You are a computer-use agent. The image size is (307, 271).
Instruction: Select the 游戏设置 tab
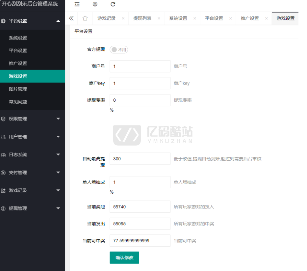[286, 18]
